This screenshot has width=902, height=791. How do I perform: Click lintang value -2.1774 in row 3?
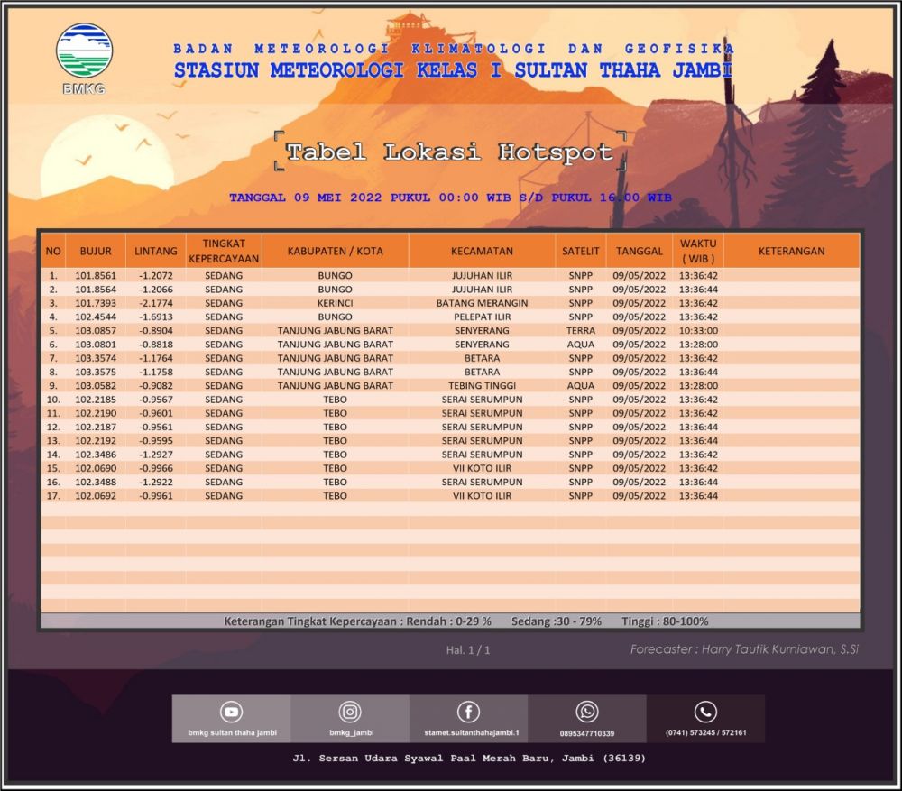click(156, 303)
